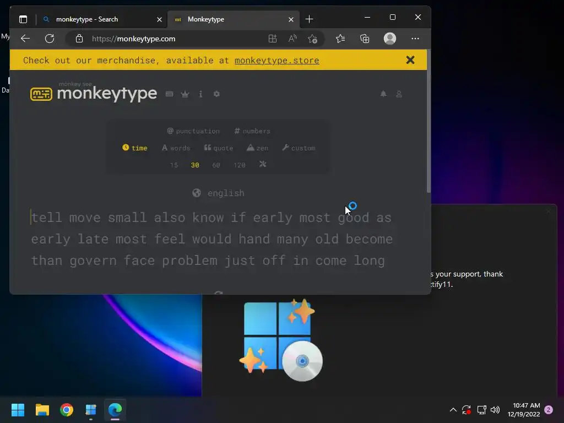Close the monkeytype - Search tab
This screenshot has height=423, width=564.
pyautogui.click(x=159, y=19)
